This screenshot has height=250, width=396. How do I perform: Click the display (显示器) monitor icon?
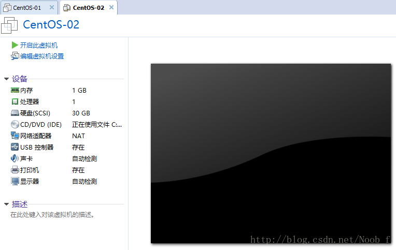click(15, 181)
